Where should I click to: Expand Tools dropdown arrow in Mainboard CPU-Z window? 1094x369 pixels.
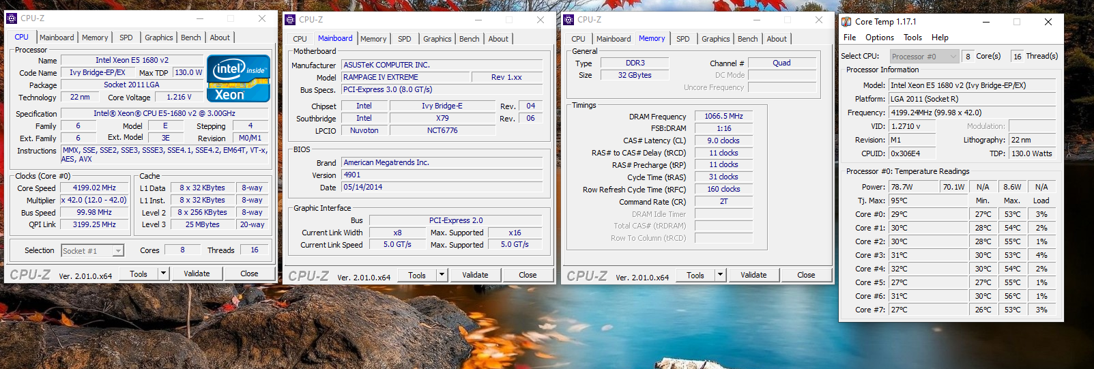click(442, 275)
